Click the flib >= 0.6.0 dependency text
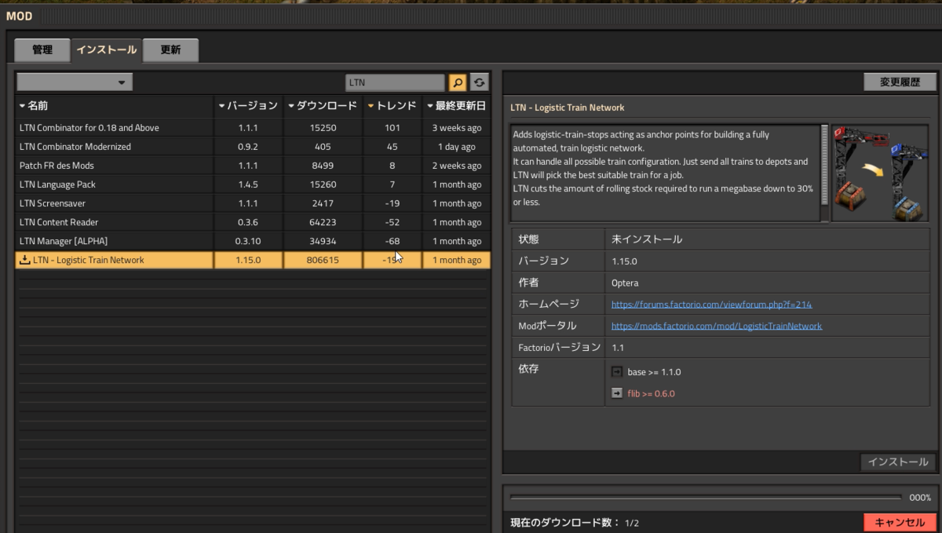Viewport: 942px width, 533px height. point(651,393)
